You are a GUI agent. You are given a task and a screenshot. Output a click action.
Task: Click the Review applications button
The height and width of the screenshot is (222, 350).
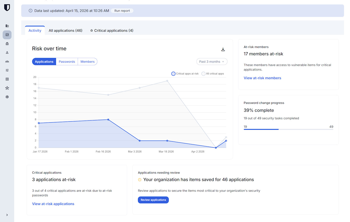click(x=153, y=200)
